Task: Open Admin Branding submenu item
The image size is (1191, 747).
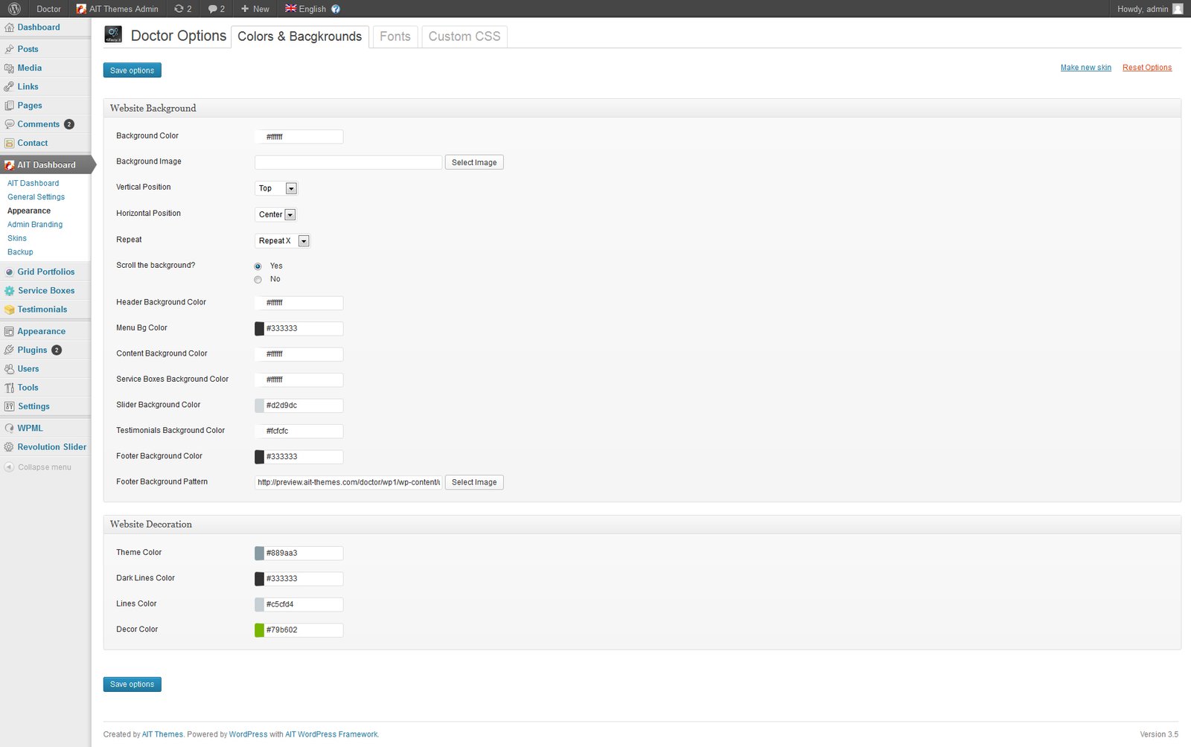Action: point(35,225)
